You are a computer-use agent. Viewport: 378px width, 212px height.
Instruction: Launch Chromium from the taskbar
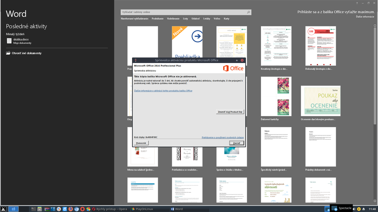76,209
